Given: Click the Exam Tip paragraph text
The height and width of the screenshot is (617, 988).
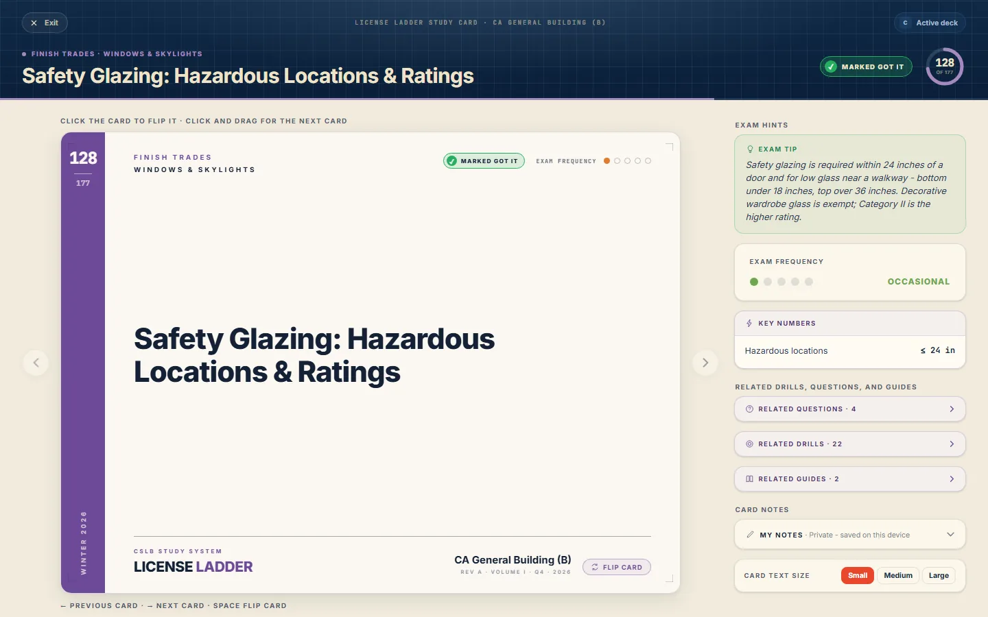Looking at the screenshot, I should click(x=847, y=191).
